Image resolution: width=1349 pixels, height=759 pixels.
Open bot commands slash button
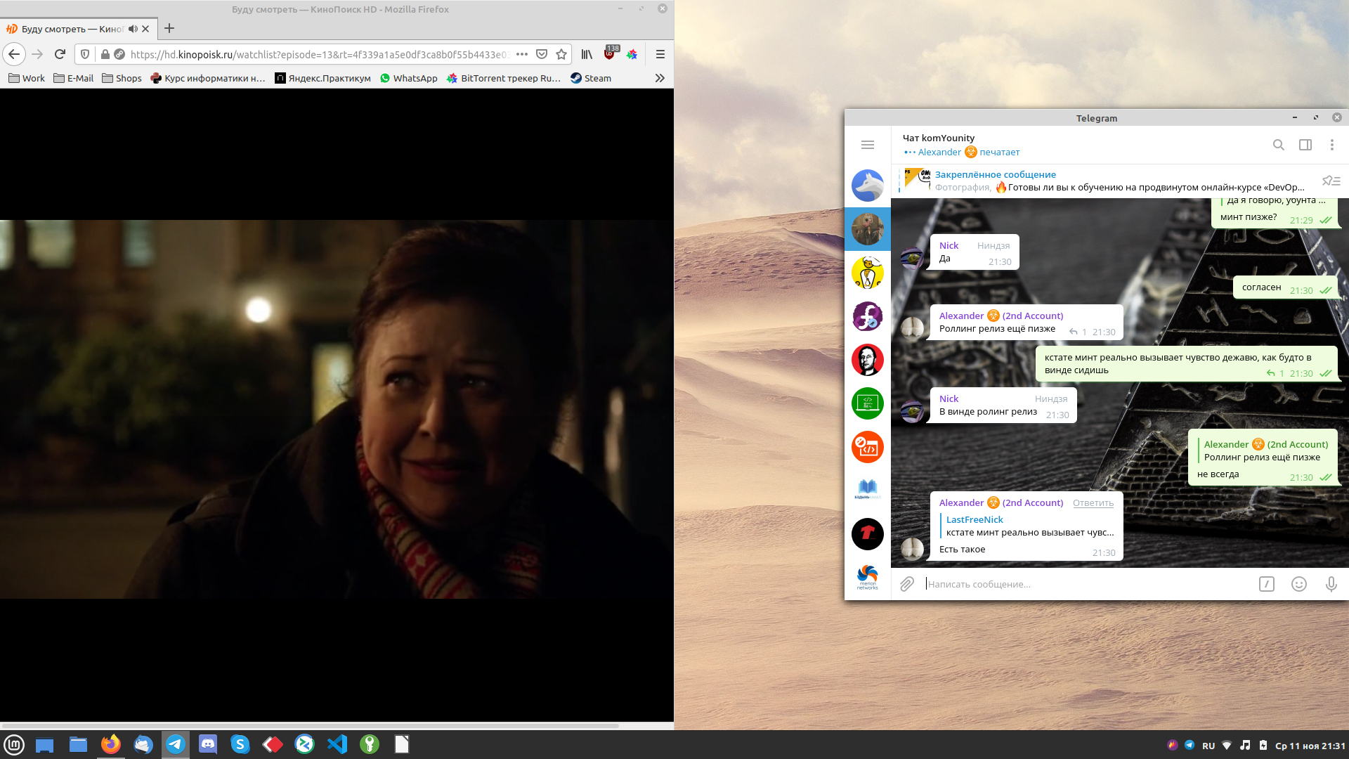point(1266,584)
